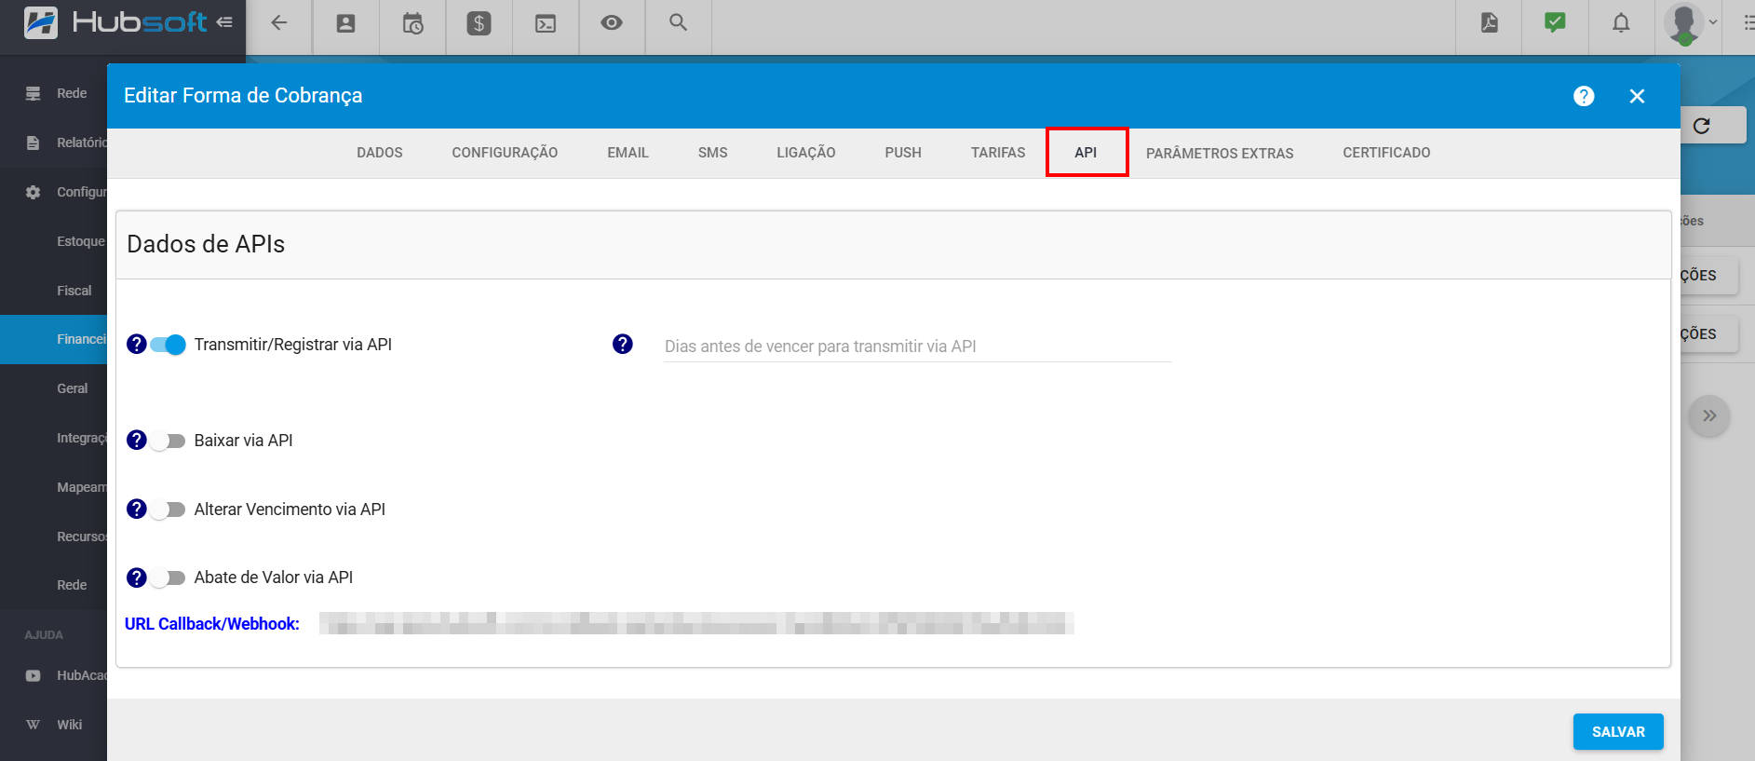Close the Editar Forma de Cobrança dialog
This screenshot has height=761, width=1755.
pyautogui.click(x=1638, y=96)
